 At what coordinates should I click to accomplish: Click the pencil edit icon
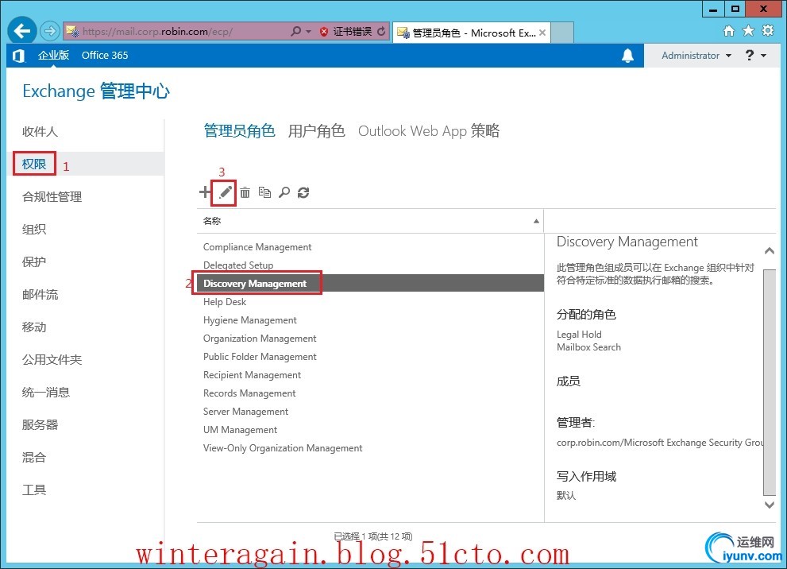[225, 192]
